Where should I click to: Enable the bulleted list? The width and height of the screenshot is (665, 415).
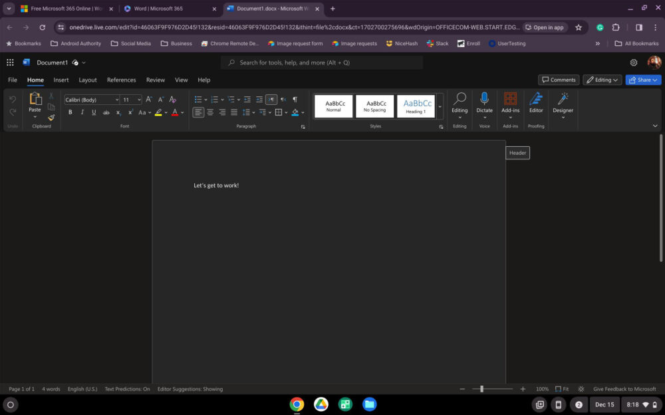(197, 100)
